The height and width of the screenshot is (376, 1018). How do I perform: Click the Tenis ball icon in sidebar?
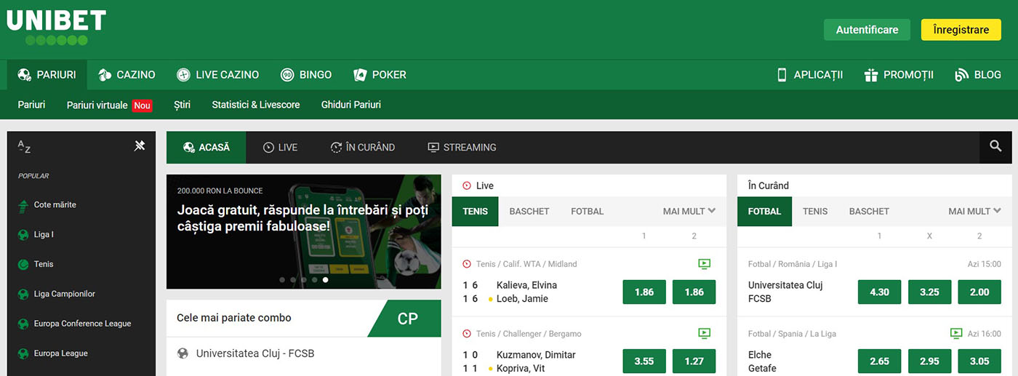[x=23, y=265]
